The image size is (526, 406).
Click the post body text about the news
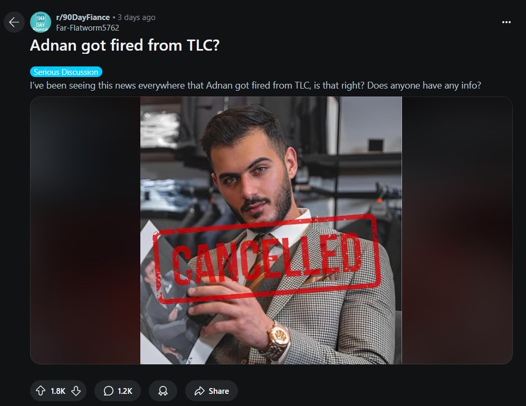[x=255, y=85]
